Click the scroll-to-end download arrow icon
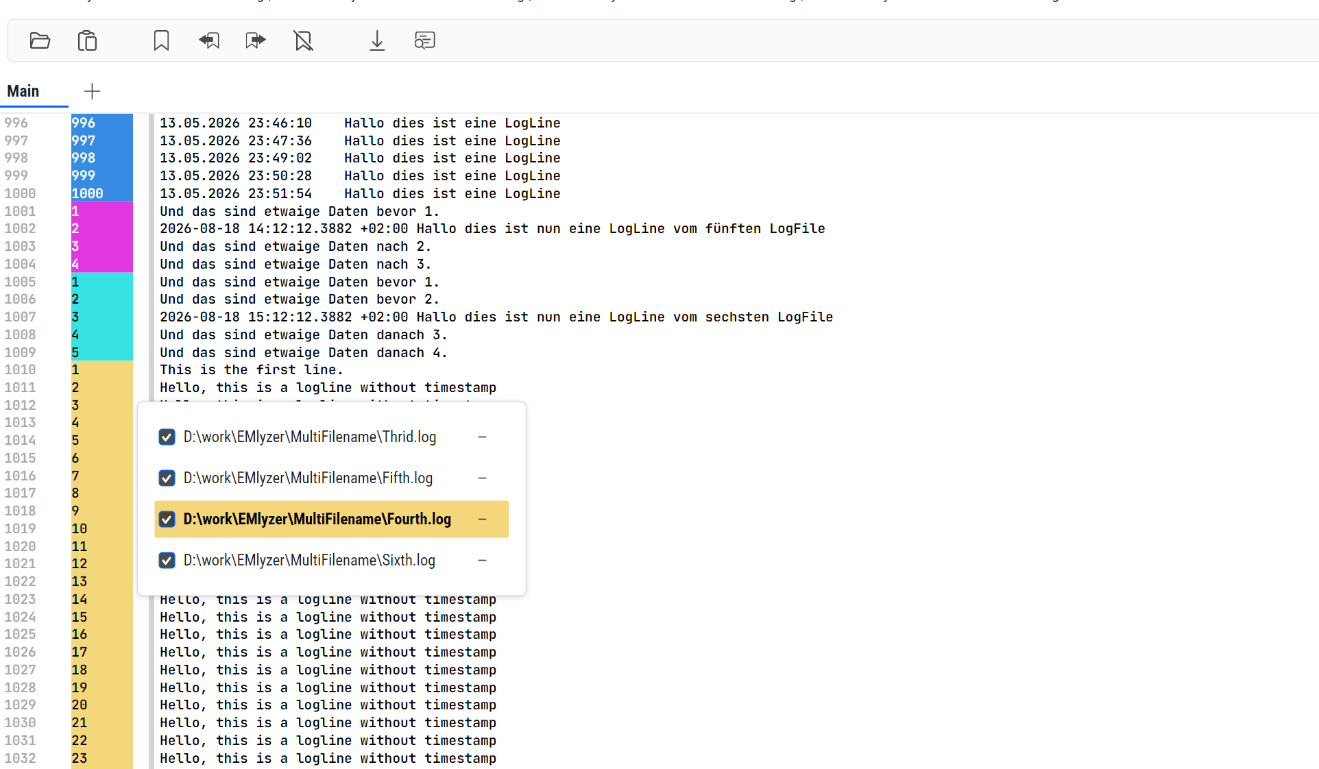 (377, 41)
